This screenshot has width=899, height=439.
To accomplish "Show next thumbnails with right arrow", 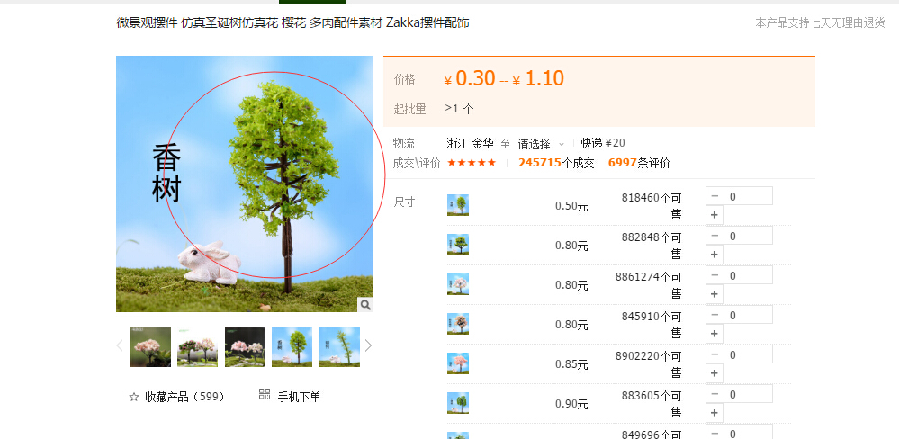I will click(368, 345).
